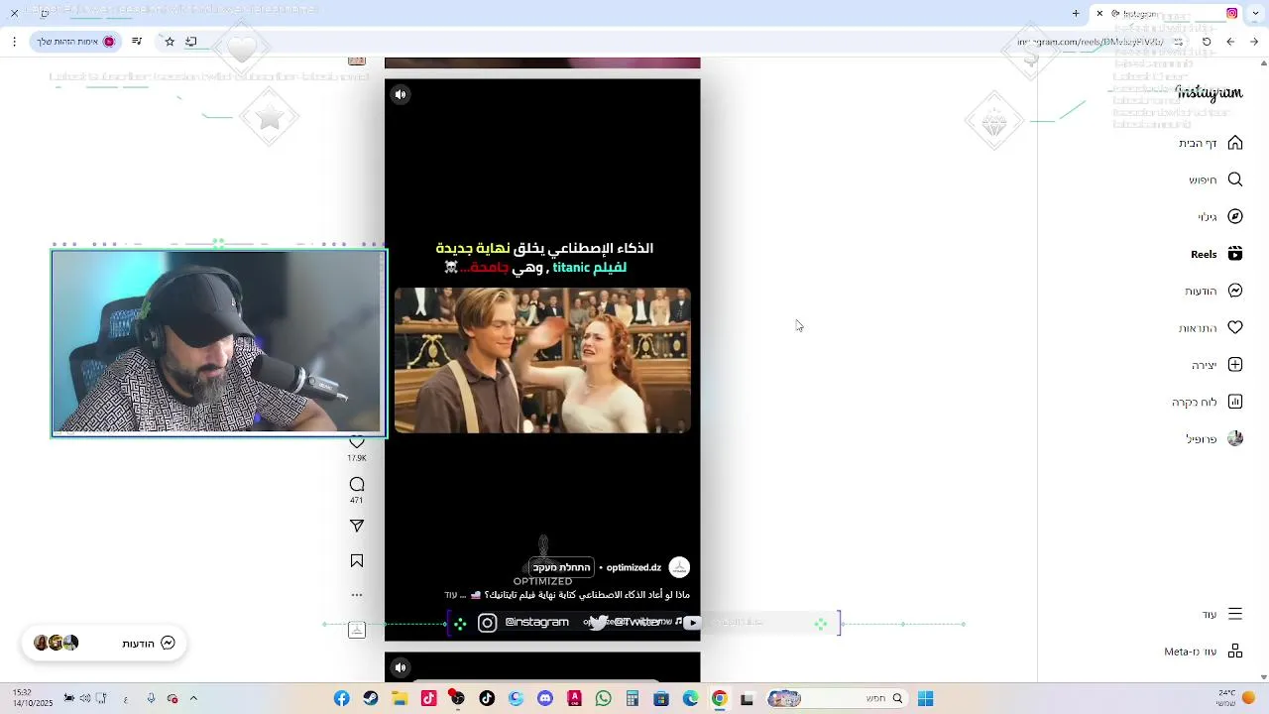Open Chrome three-dots menu

[14, 42]
